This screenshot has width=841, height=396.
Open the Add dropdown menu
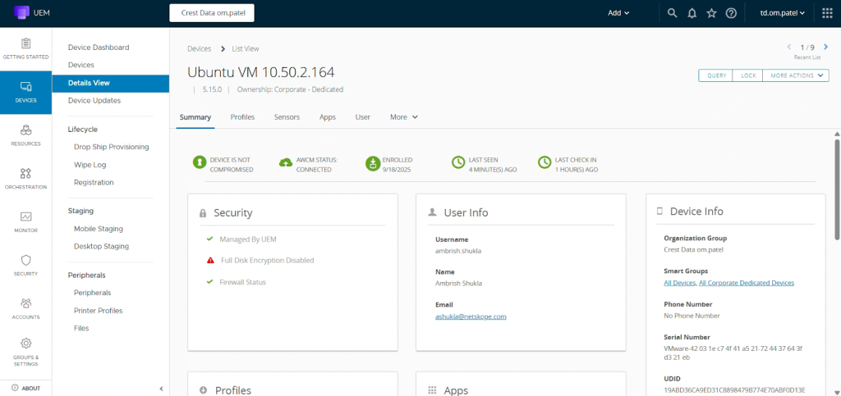coord(618,13)
